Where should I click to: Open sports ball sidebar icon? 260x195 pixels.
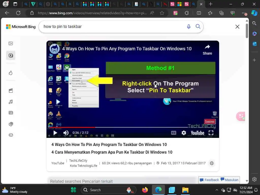click(11, 124)
